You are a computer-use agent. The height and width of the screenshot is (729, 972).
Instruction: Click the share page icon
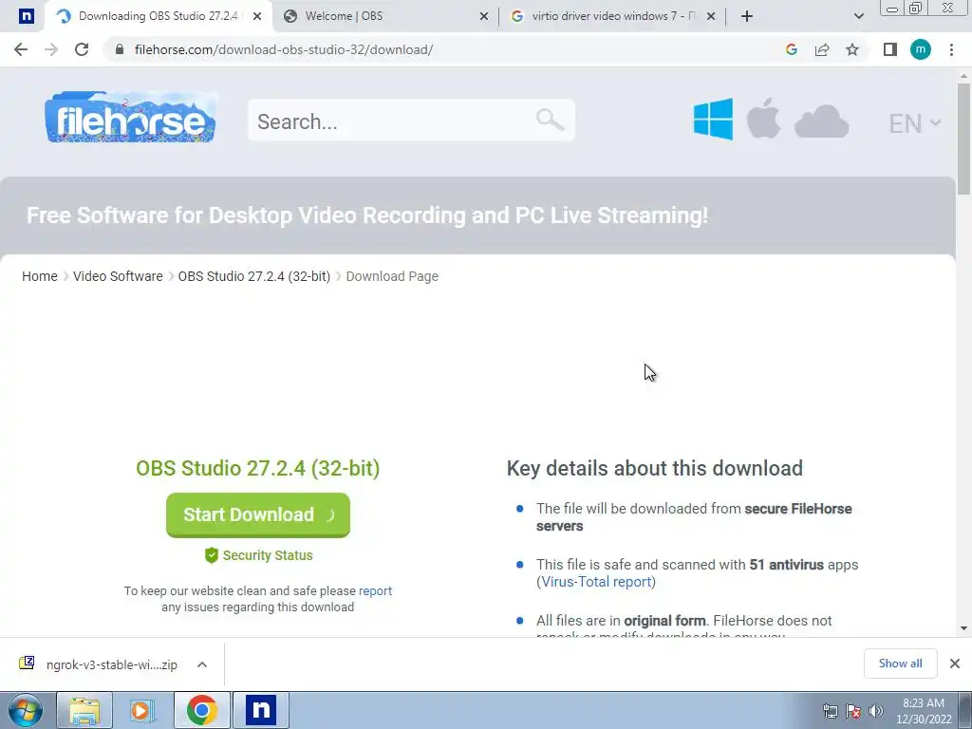click(x=822, y=49)
